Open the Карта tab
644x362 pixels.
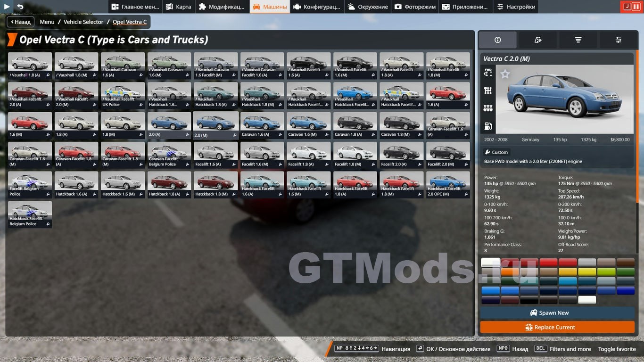179,7
